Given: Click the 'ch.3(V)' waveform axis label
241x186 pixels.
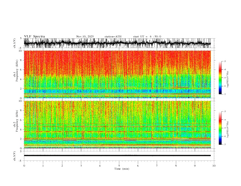Looking at the screenshot, I should click(15, 156).
